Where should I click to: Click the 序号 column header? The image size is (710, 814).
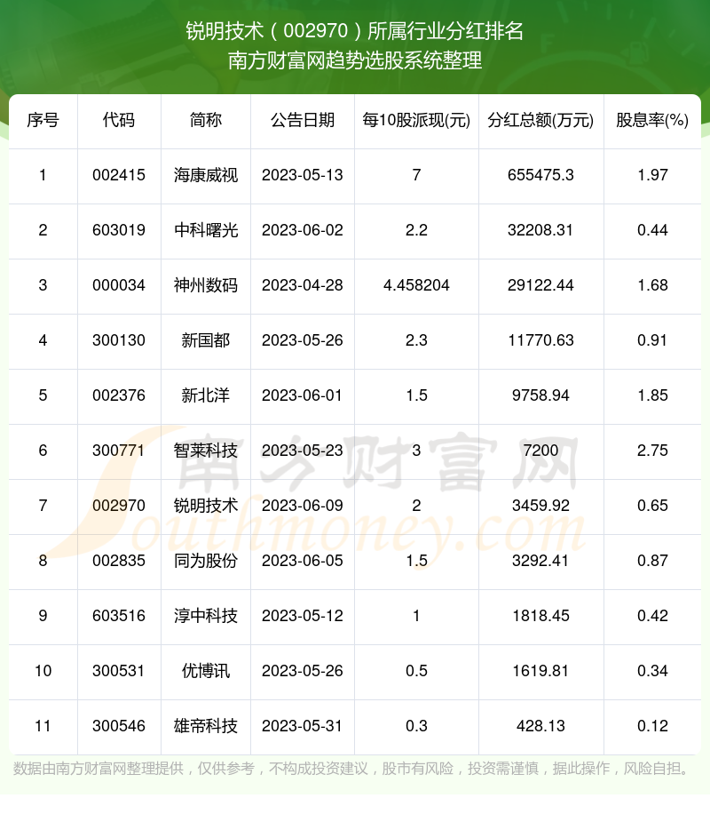43,121
